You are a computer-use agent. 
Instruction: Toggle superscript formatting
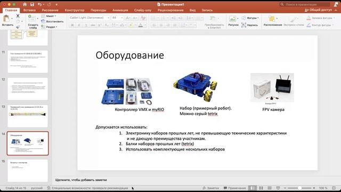[100, 25]
